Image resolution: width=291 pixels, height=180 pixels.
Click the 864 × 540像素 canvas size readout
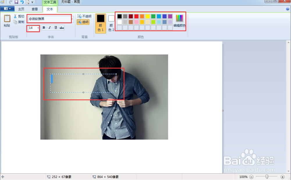(108, 177)
